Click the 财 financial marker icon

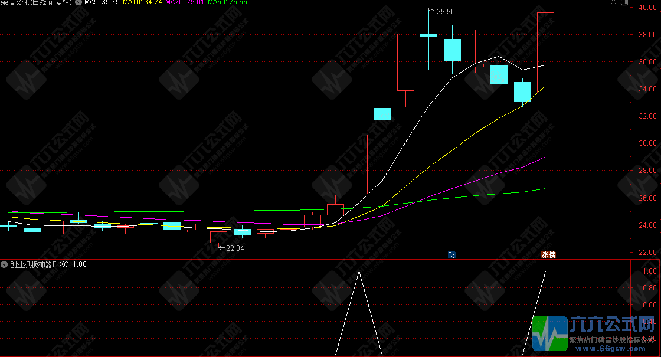(451, 255)
